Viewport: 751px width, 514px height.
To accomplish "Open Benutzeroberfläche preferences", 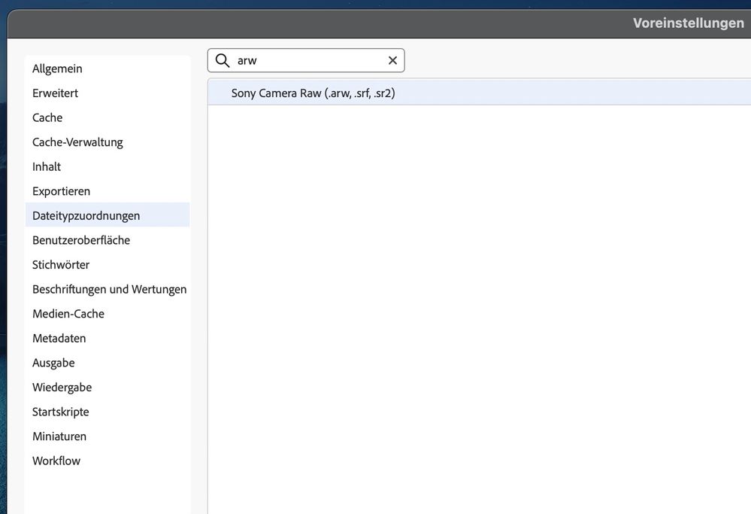I will coord(81,240).
